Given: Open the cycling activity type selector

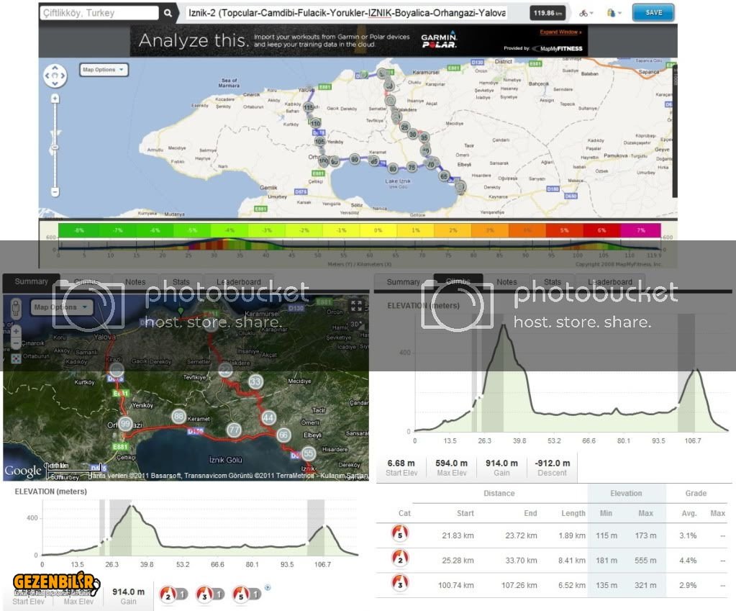Looking at the screenshot, I should pyautogui.click(x=586, y=13).
